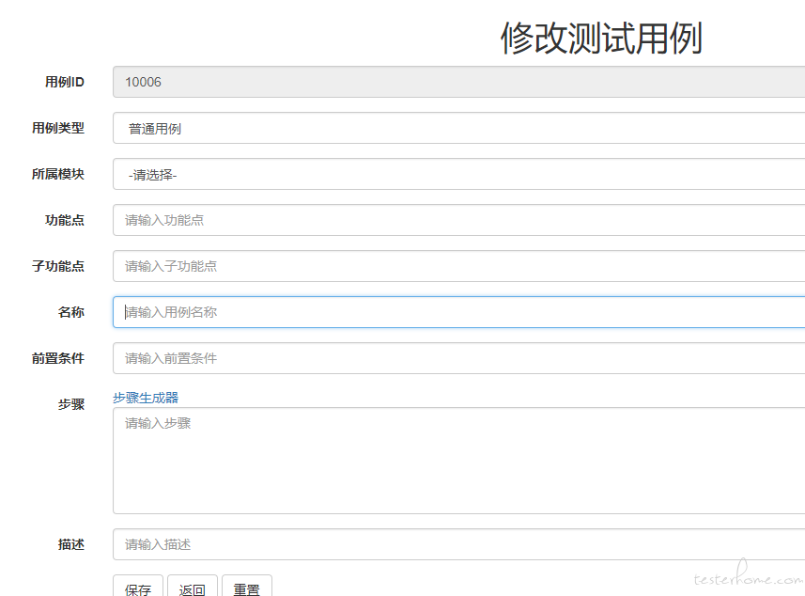Click the read-only 用例ID field showing 10006
This screenshot has width=805, height=596.
coord(459,82)
